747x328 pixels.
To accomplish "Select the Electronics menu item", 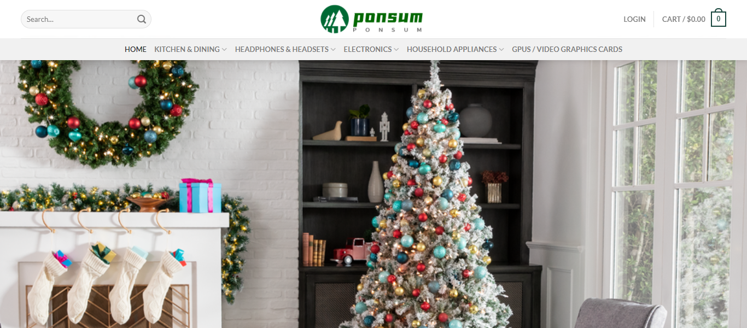I will click(x=367, y=49).
